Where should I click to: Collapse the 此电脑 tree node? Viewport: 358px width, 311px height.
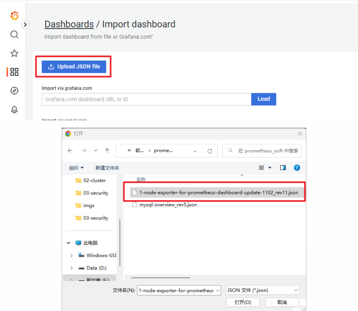[68, 243]
